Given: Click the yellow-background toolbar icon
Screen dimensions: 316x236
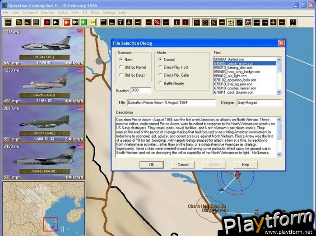Looking at the screenshot, I should 92,22.
